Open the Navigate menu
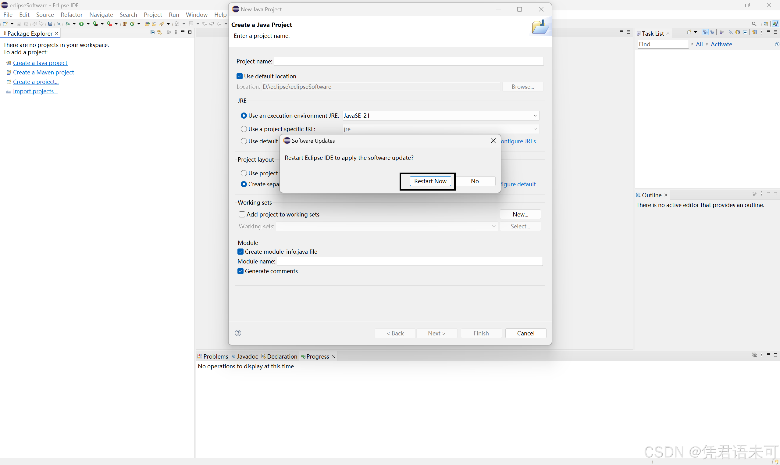 pyautogui.click(x=101, y=15)
